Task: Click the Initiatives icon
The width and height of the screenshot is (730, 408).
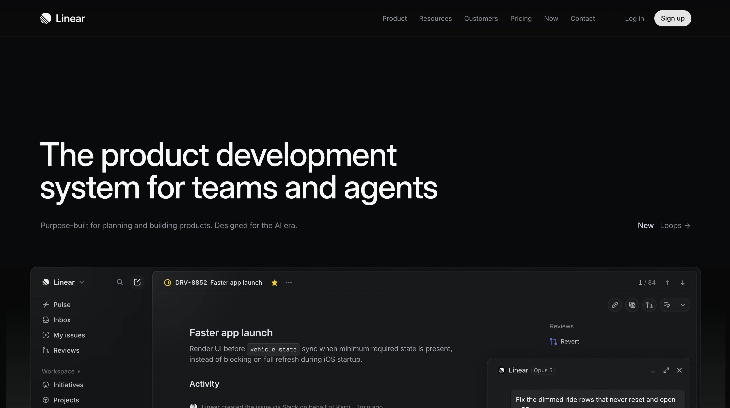Action: pyautogui.click(x=46, y=385)
